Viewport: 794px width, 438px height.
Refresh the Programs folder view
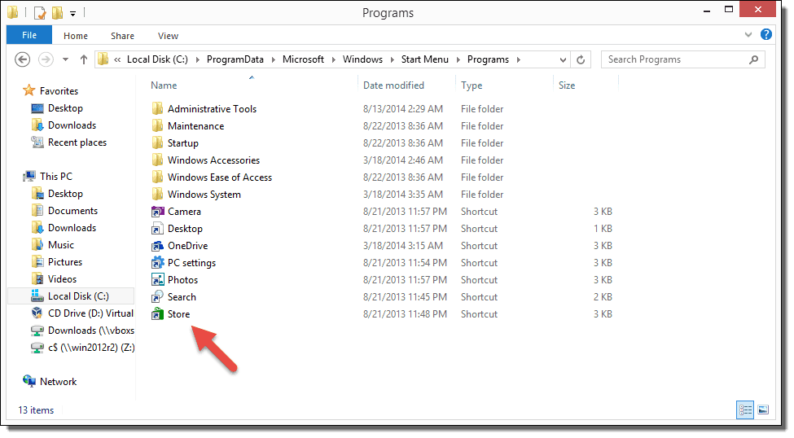click(581, 59)
